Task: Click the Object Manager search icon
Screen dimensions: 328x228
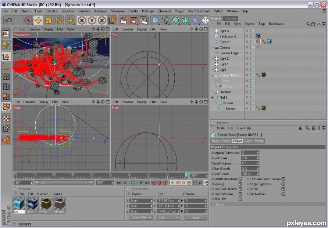Action: [x=308, y=24]
